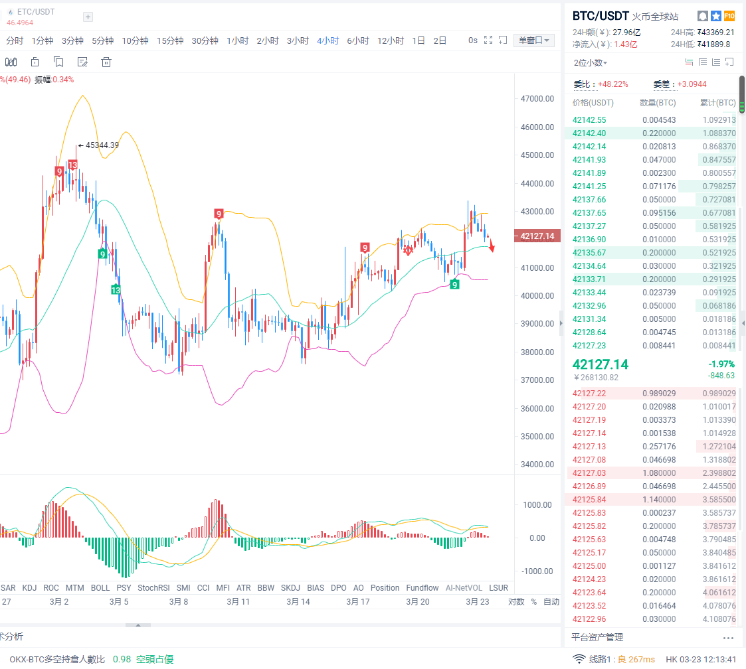746x669 pixels.
Task: Toggle the 自动 auto scale option
Action: tap(551, 602)
